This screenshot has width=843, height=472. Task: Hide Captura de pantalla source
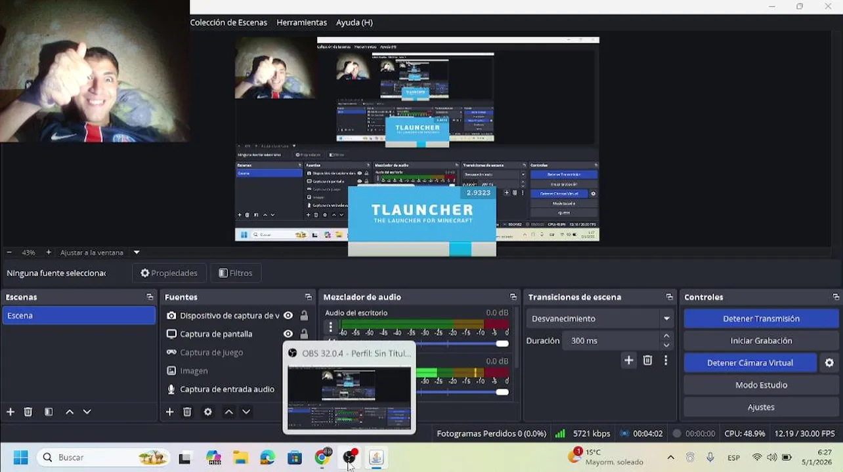pyautogui.click(x=288, y=334)
